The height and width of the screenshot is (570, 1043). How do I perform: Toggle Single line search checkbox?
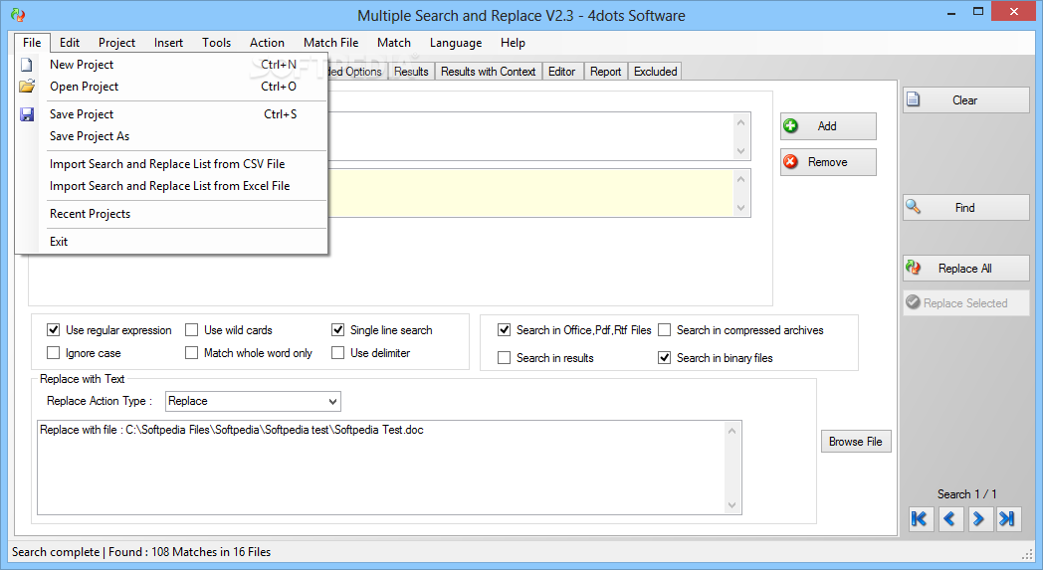click(x=338, y=330)
